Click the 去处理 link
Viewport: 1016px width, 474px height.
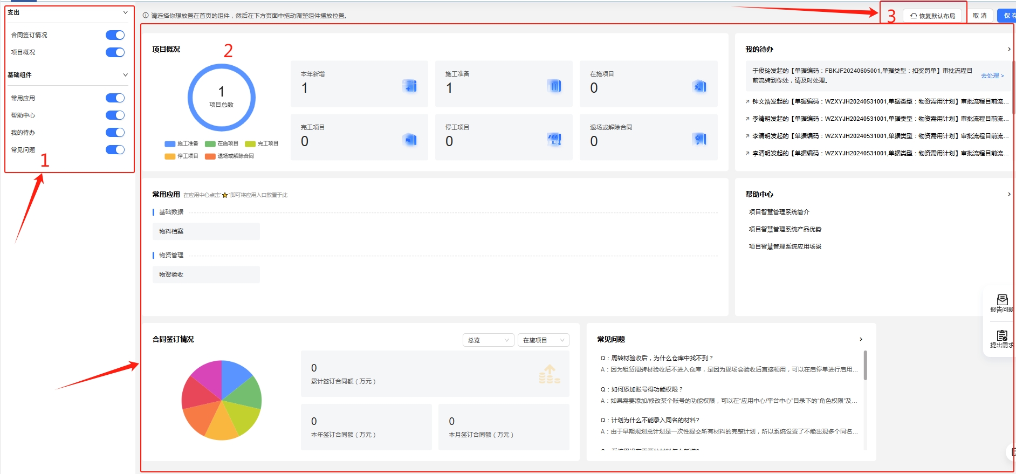(x=992, y=75)
